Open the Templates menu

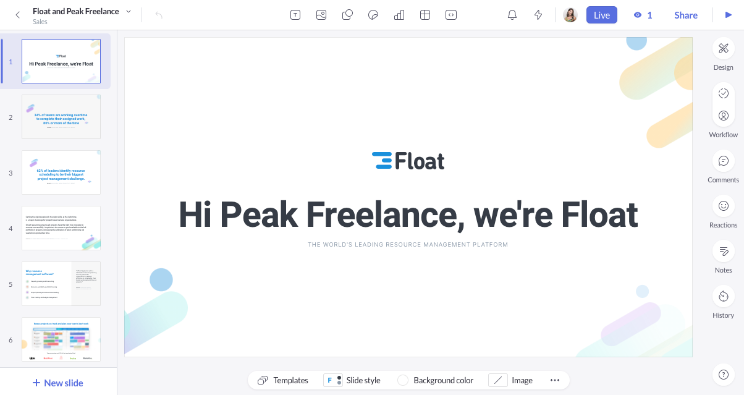(283, 380)
